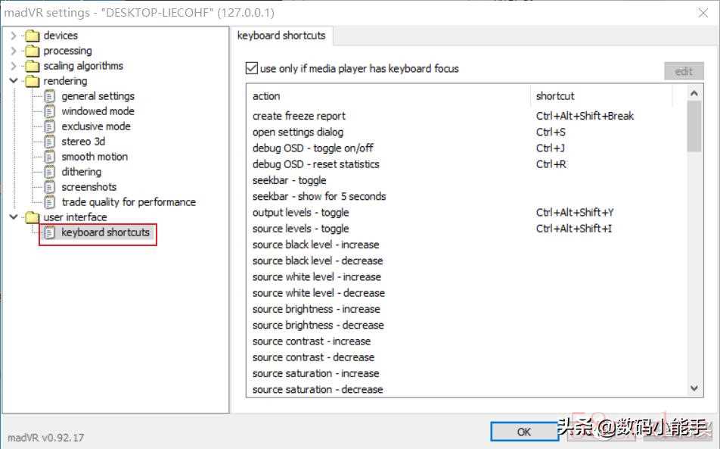Click the exclusive mode page icon
This screenshot has width=720, height=449.
[x=50, y=126]
